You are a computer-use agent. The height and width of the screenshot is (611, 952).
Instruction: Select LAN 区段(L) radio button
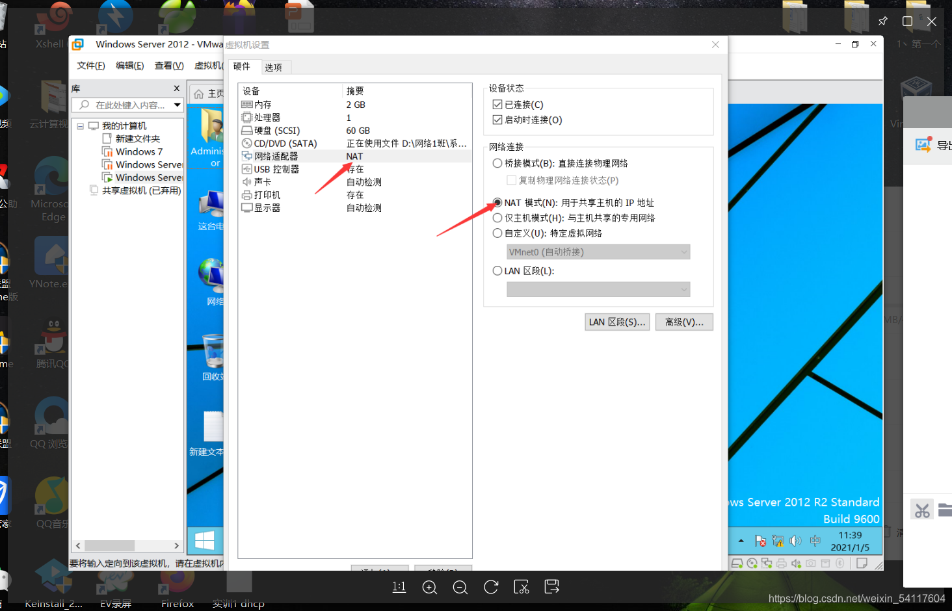[497, 271]
